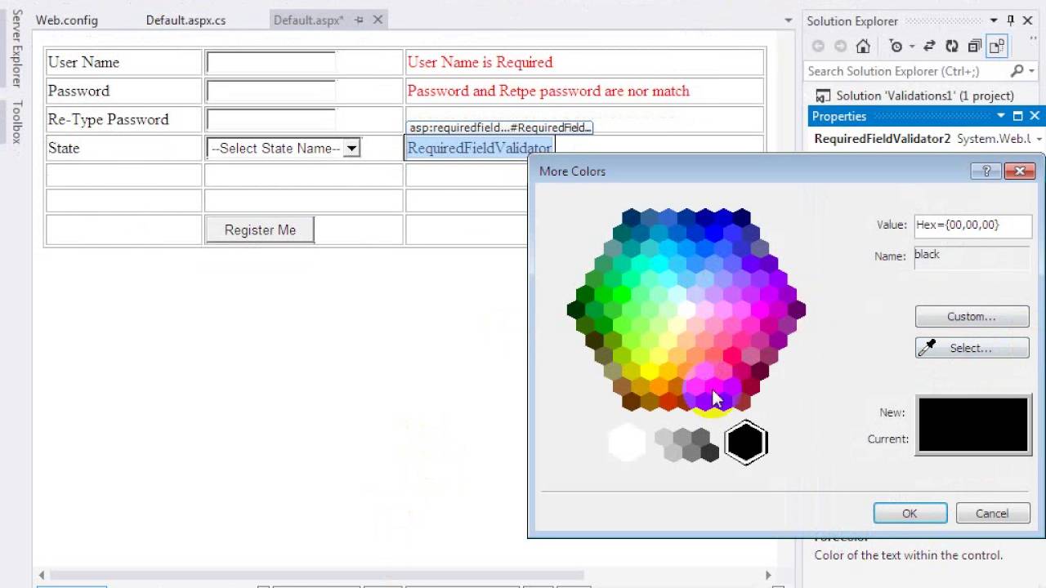Click the Refresh icon in Solution Explorer
The image size is (1046, 588).
[952, 47]
